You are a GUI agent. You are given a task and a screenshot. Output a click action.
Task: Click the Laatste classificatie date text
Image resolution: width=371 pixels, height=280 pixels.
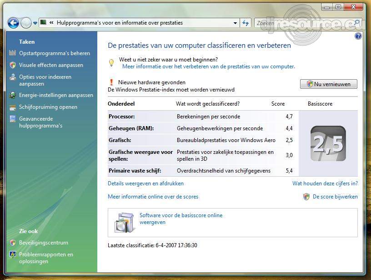[x=152, y=245]
